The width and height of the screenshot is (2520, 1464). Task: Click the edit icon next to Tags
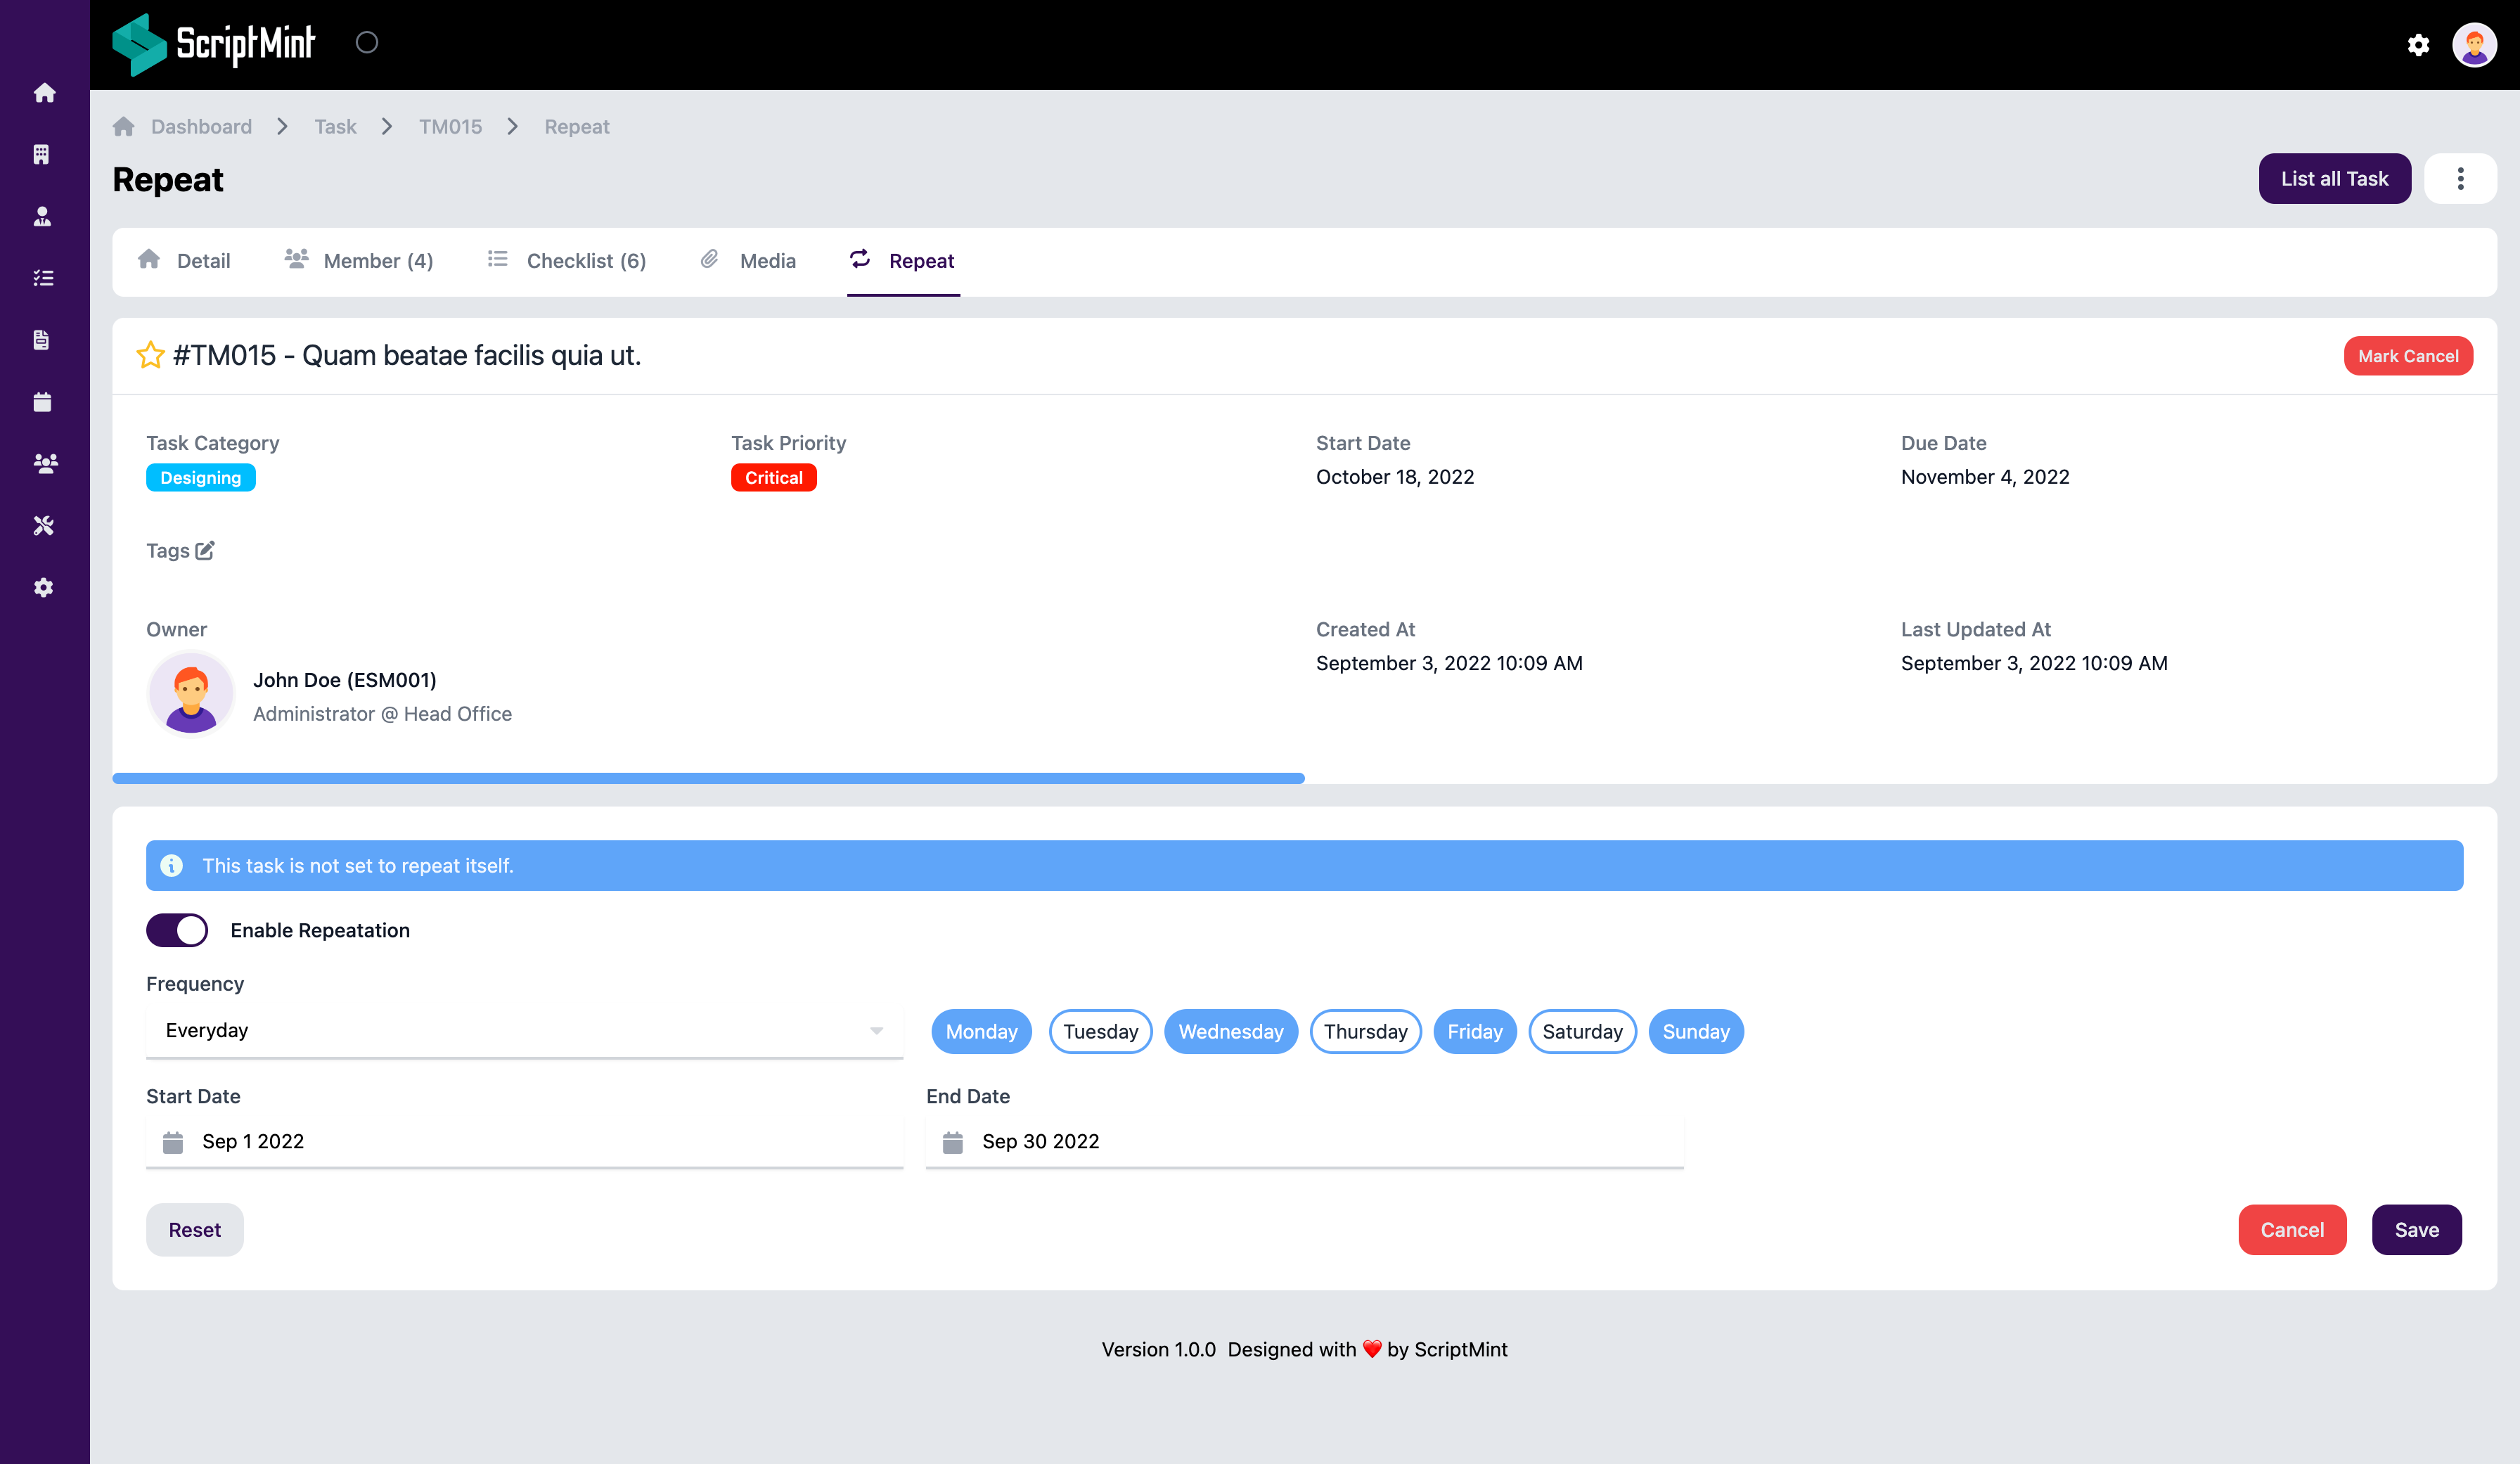[205, 551]
